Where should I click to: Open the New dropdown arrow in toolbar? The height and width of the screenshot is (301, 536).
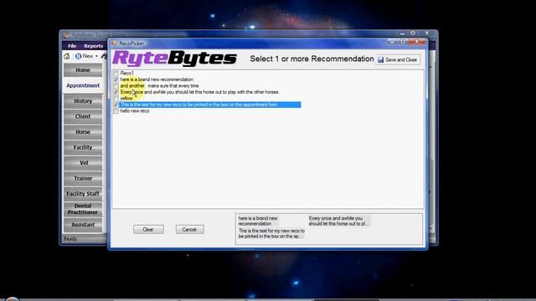point(96,56)
